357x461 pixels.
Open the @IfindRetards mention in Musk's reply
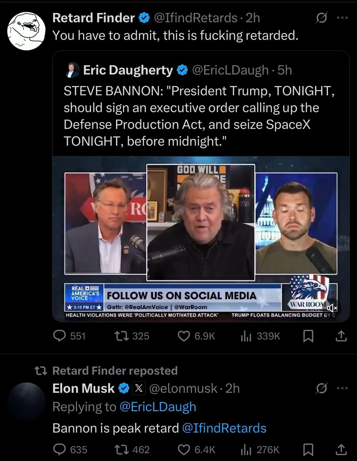224,428
